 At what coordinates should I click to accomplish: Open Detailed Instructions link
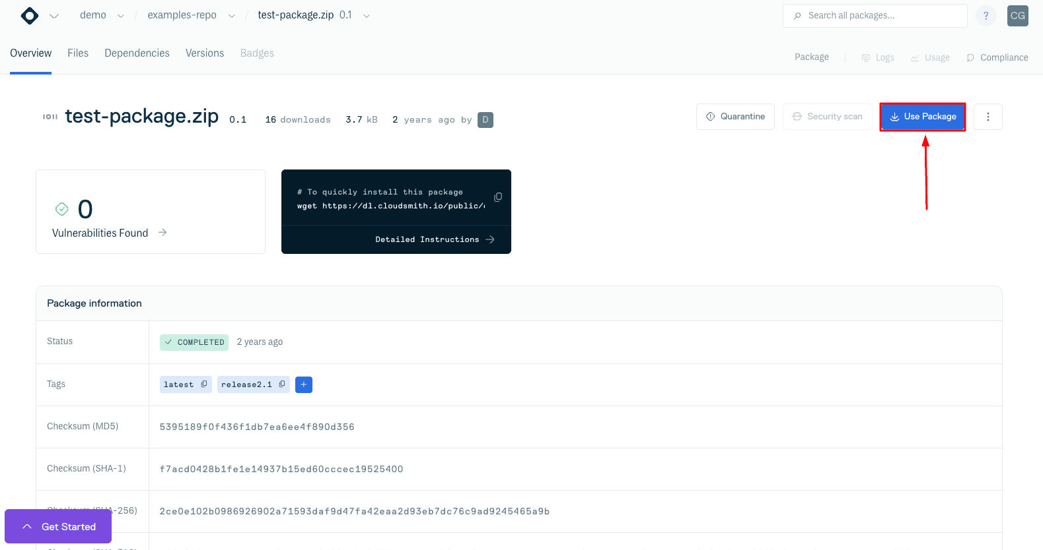(x=435, y=239)
